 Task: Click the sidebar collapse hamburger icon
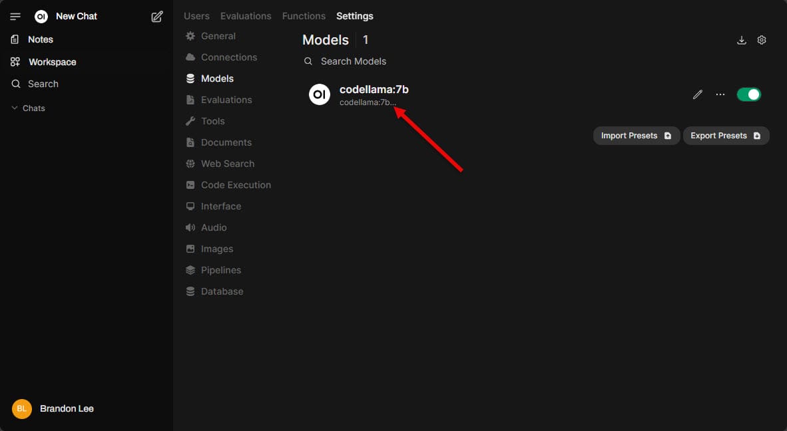click(x=15, y=17)
